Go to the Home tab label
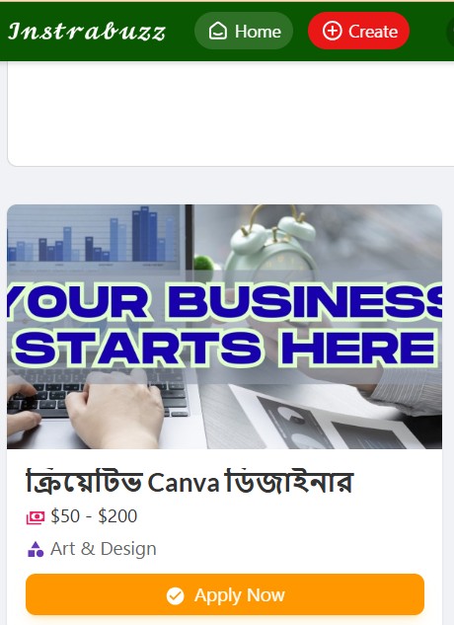454x625 pixels. point(258,31)
